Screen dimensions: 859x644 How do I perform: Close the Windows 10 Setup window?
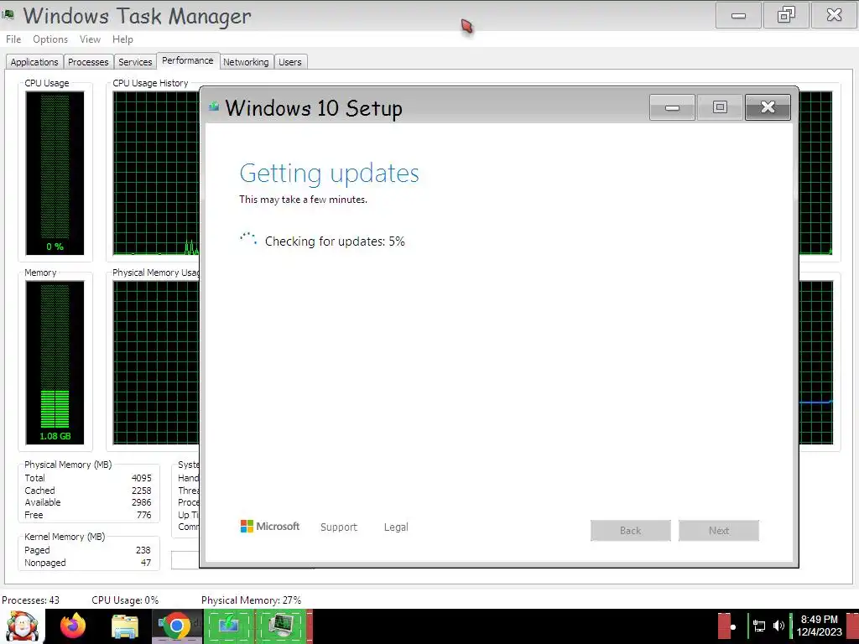768,107
